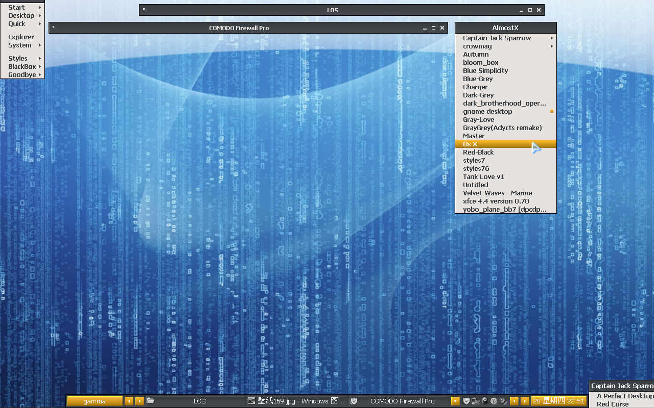Click the clock showing 23:51
Screen dimensions: 654x408
click(558, 401)
